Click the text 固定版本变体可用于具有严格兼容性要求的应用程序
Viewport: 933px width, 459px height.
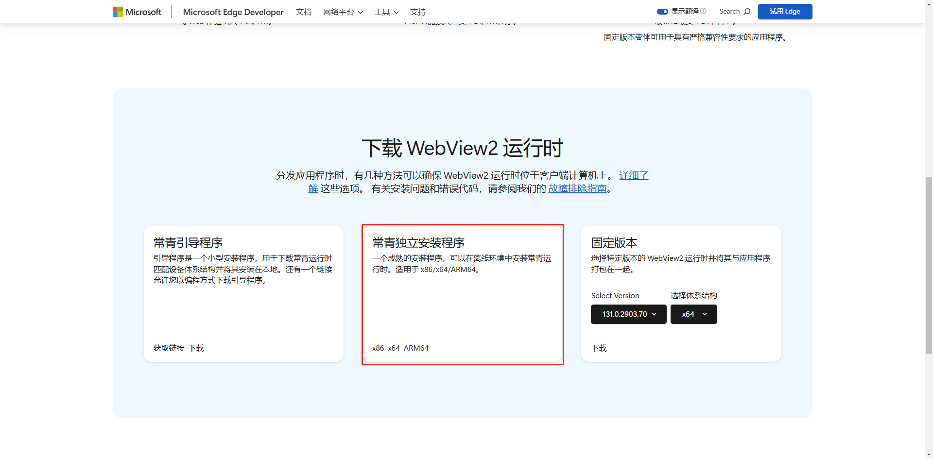[x=695, y=37]
